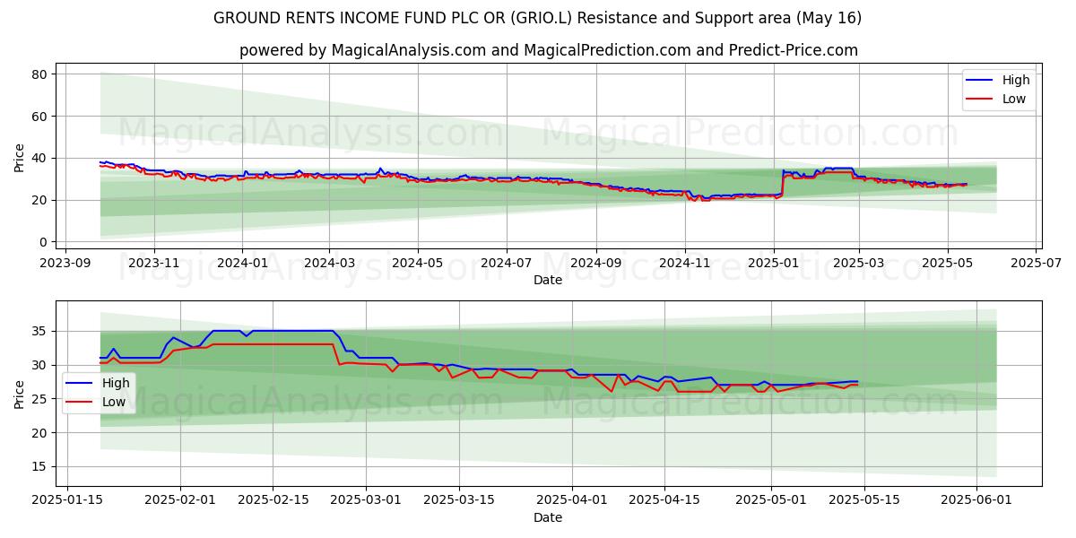Click the '2025-05' tick label

(948, 263)
